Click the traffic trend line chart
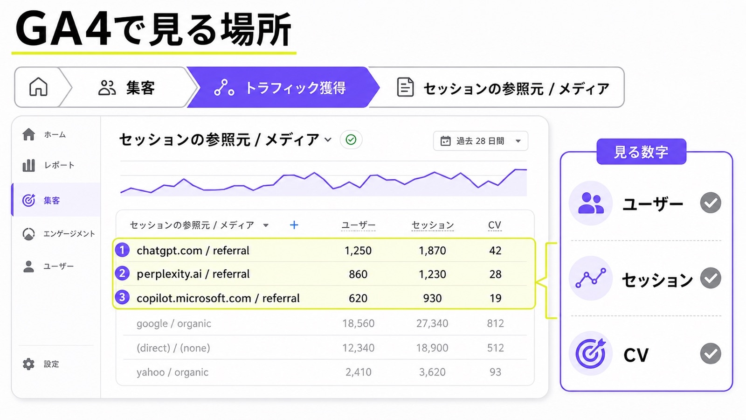 [x=324, y=181]
